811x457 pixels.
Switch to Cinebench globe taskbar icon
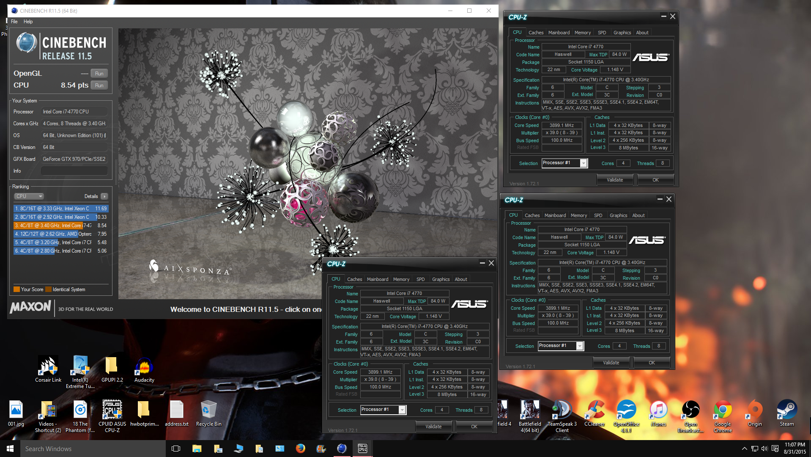tap(342, 449)
